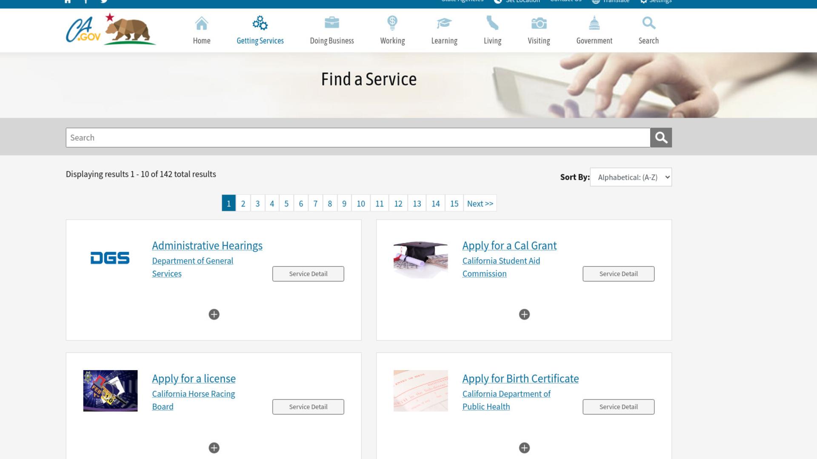The height and width of the screenshot is (459, 817).
Task: Open the Administrative Hearings link
Action: (207, 246)
